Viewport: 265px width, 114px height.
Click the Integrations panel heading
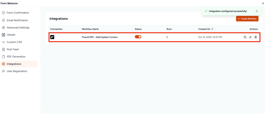58,19
